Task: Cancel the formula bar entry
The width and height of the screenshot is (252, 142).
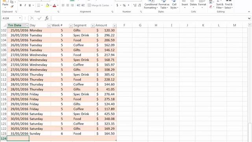Action: pyautogui.click(x=32, y=18)
